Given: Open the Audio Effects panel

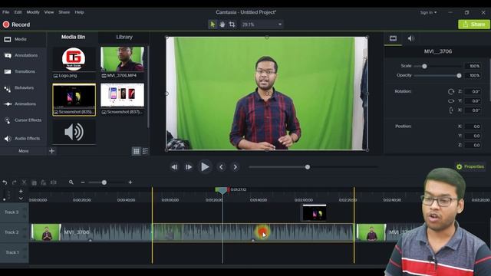Looking at the screenshot, I should point(22,138).
